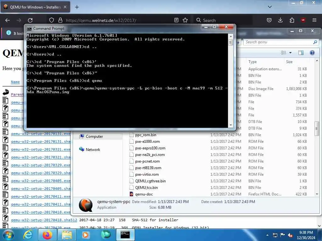The width and height of the screenshot is (322, 241).
Task: Sort Explorer files by Size column
Action: [289, 62]
